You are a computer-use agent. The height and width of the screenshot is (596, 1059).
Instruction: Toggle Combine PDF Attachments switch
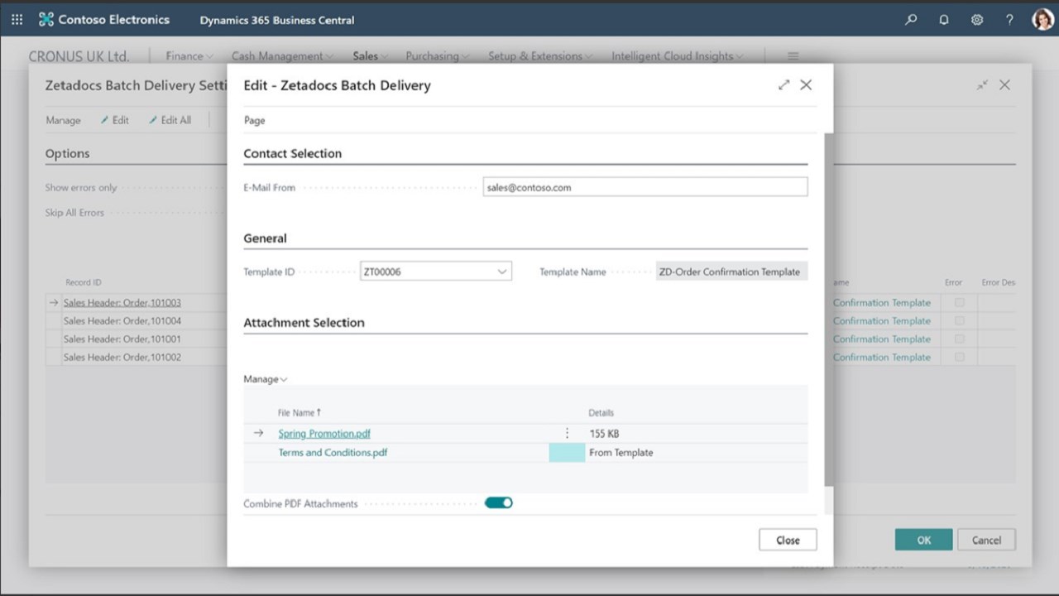(498, 502)
